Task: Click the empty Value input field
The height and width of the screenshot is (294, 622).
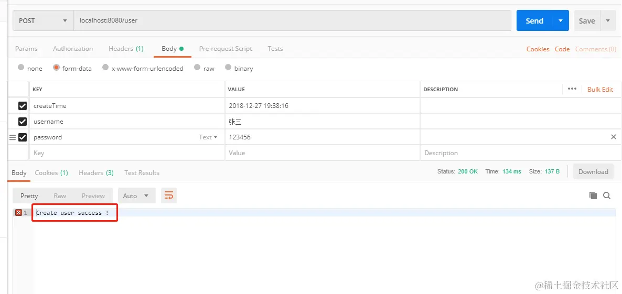Action: [x=323, y=153]
